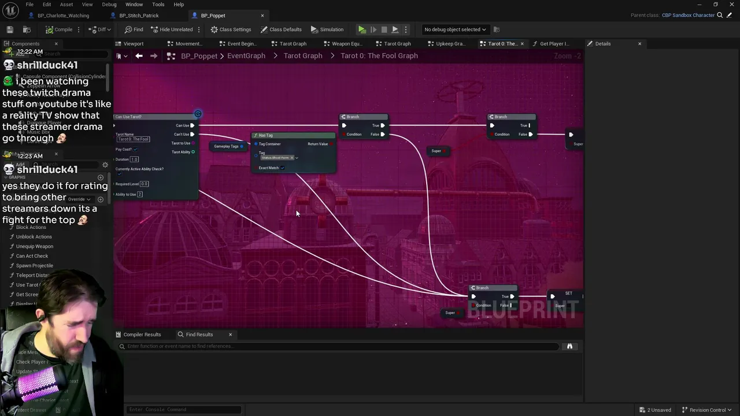Click the graph forward navigation arrow
This screenshot has width=740, height=416.
coord(153,56)
